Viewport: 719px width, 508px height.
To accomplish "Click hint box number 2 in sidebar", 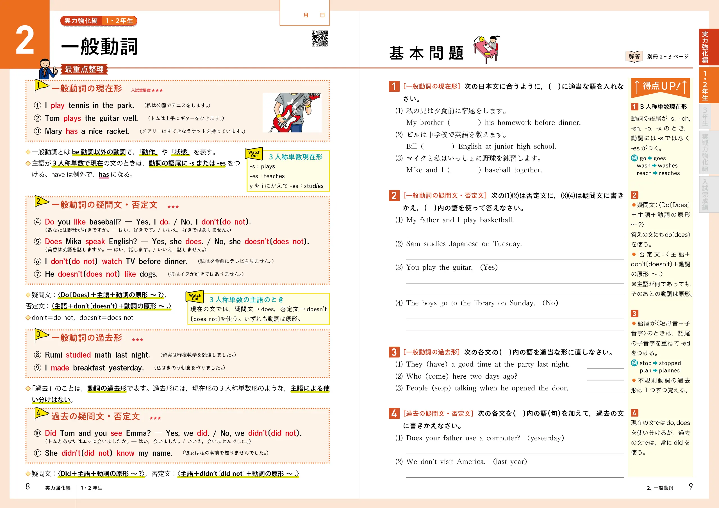I will [x=634, y=195].
